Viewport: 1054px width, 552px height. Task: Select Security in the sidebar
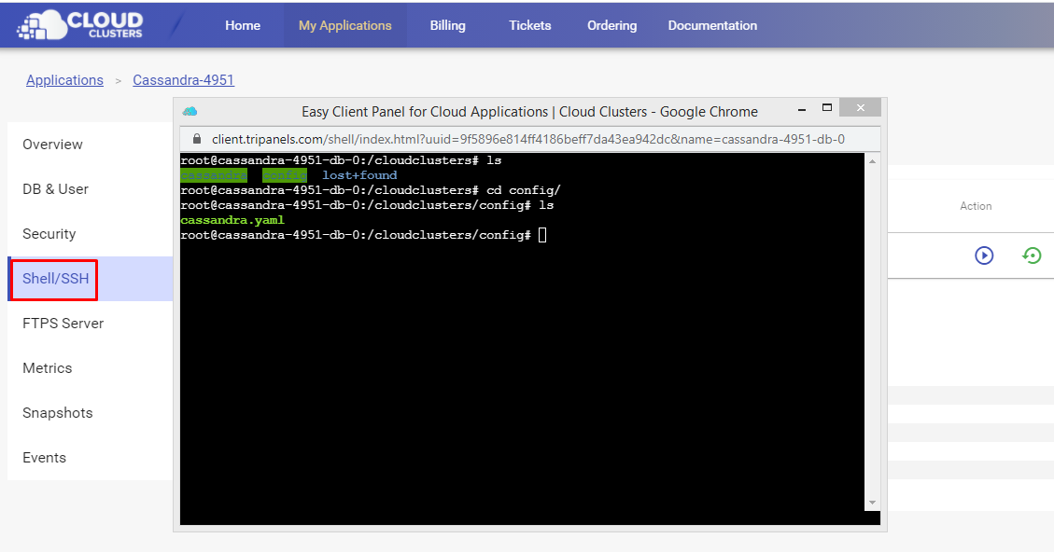point(90,234)
